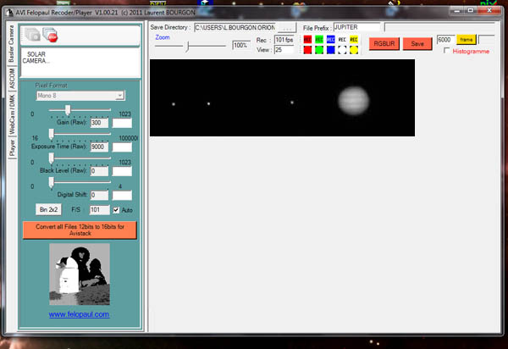Image resolution: width=508 pixels, height=349 pixels.
Task: Click the red Save button
Action: tap(417, 44)
